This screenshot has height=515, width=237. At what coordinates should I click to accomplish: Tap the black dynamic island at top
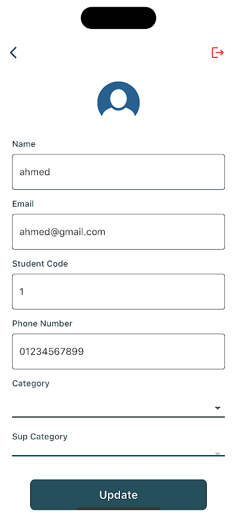[x=118, y=18]
